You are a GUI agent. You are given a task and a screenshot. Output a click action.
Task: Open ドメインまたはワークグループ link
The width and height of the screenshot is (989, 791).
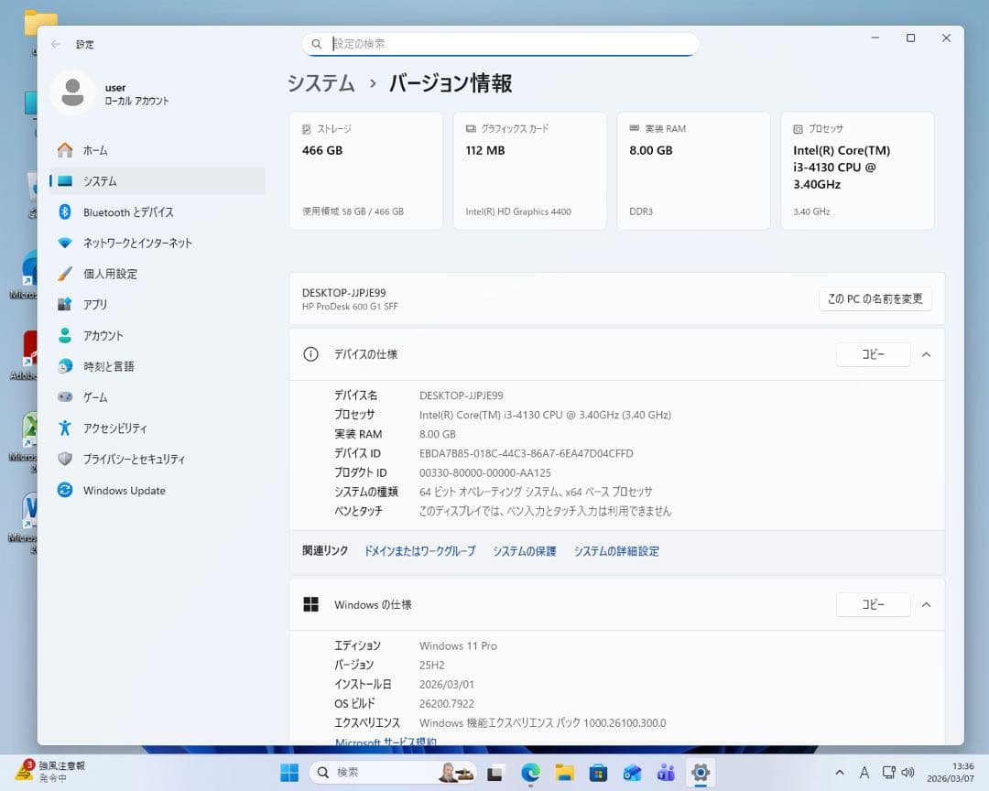[x=420, y=550]
